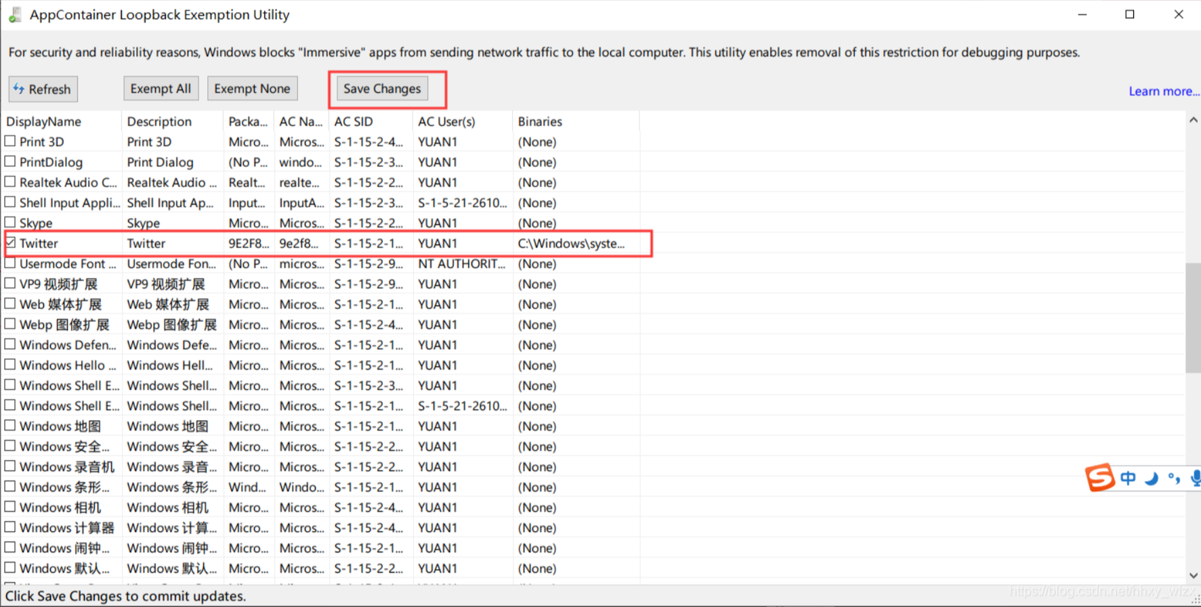Viewport: 1201px width, 607px height.
Task: Click the Wind... package cell
Action: 248,487
